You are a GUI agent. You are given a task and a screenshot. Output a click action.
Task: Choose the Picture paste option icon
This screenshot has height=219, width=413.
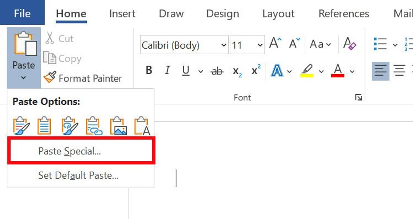point(118,126)
